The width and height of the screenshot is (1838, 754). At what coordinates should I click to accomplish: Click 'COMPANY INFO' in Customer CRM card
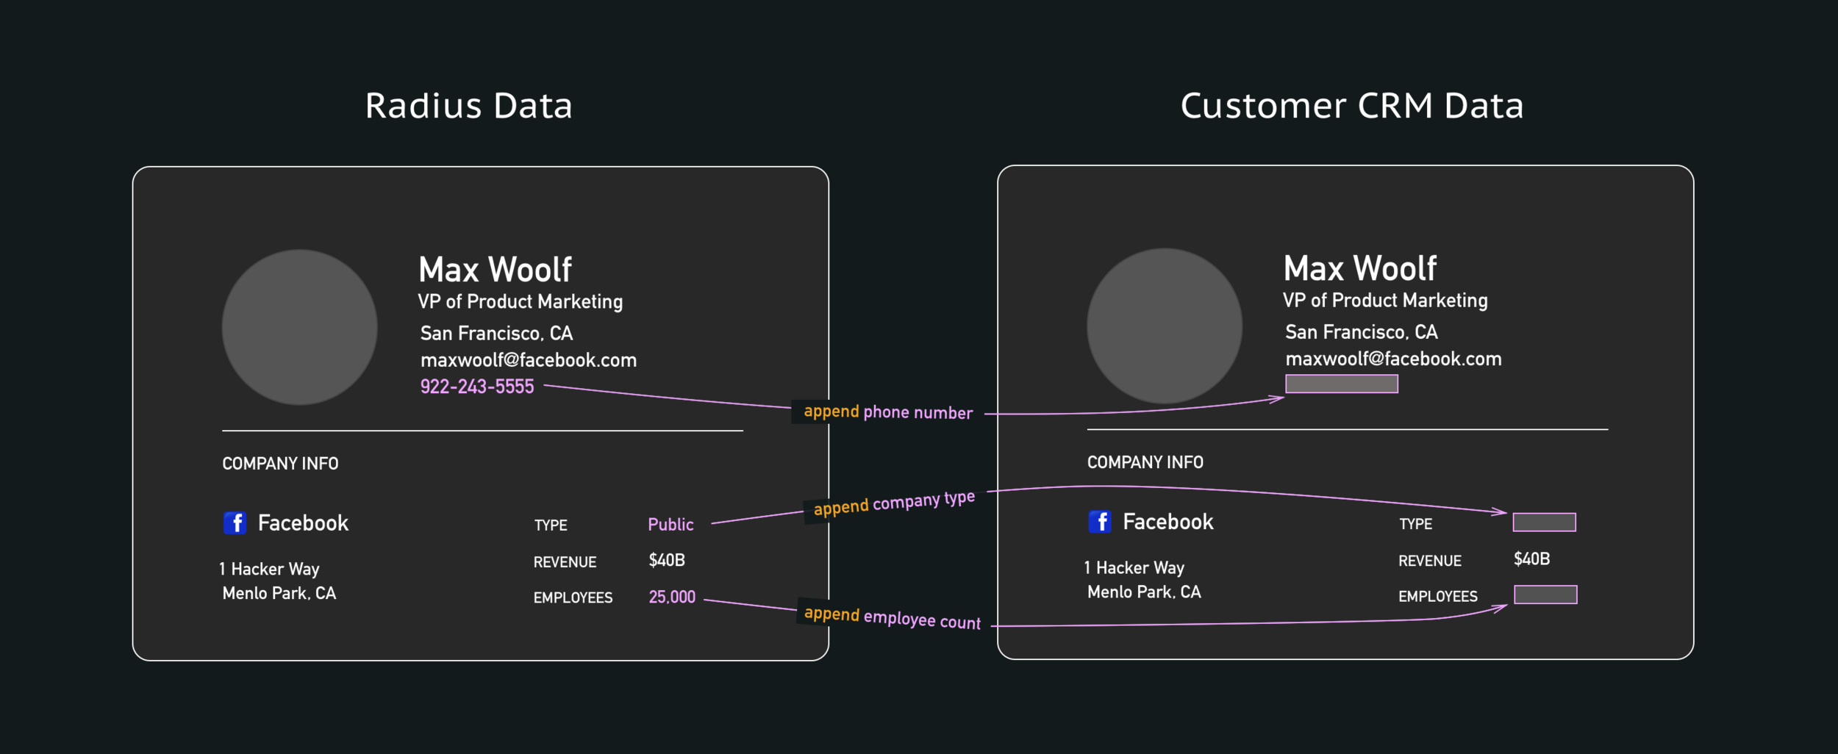tap(1145, 462)
